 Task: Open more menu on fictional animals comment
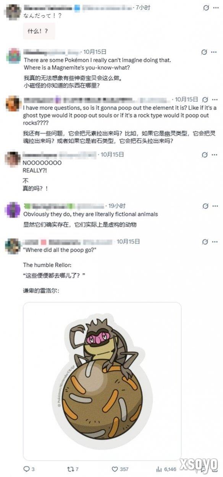(x=213, y=206)
